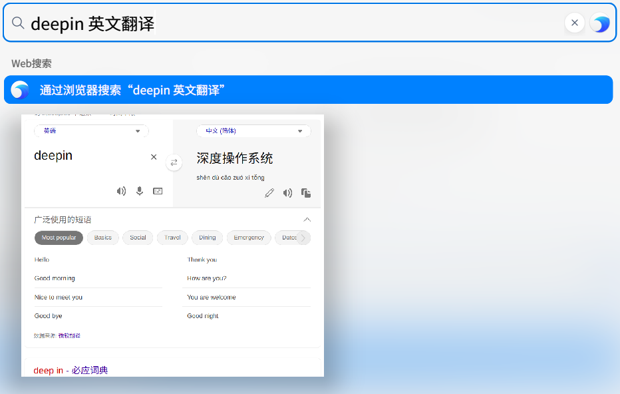This screenshot has width=620, height=394.
Task: Click browser icon in the highlighted result row
Action: 20,90
